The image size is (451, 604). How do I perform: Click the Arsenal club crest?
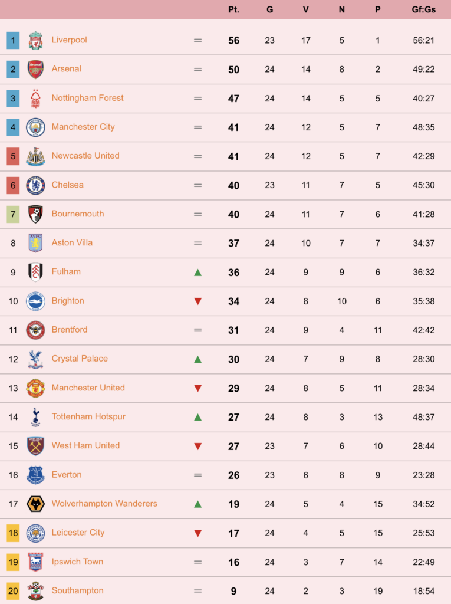(35, 70)
